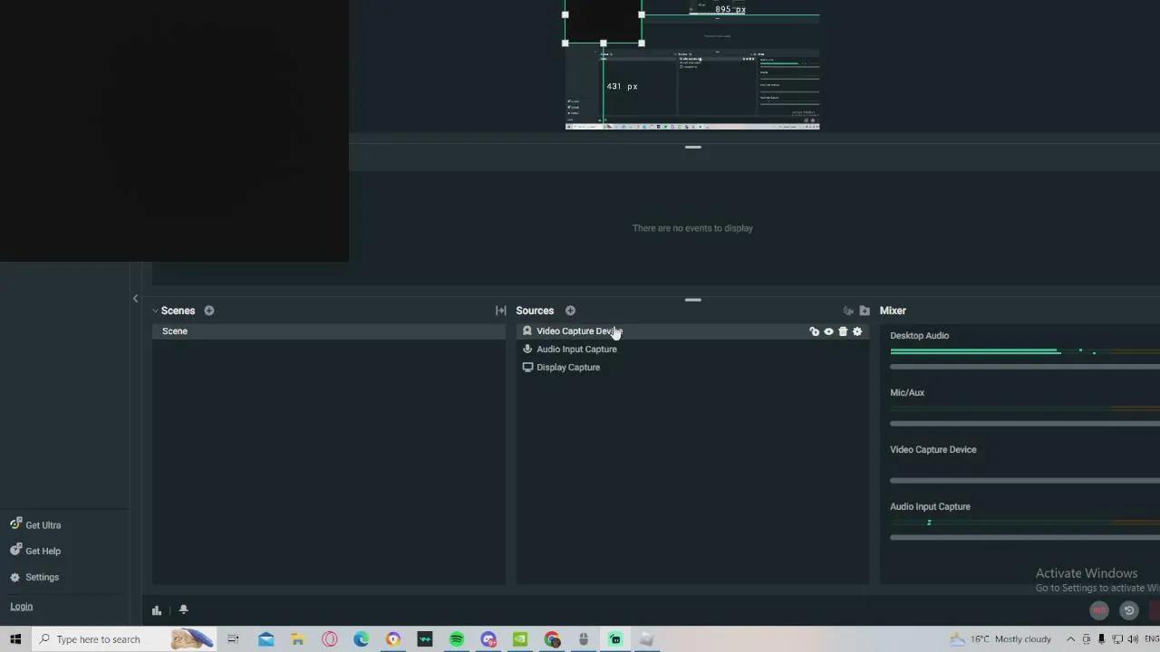Image resolution: width=1160 pixels, height=652 pixels.
Task: Start the replay buffer
Action: [1128, 610]
